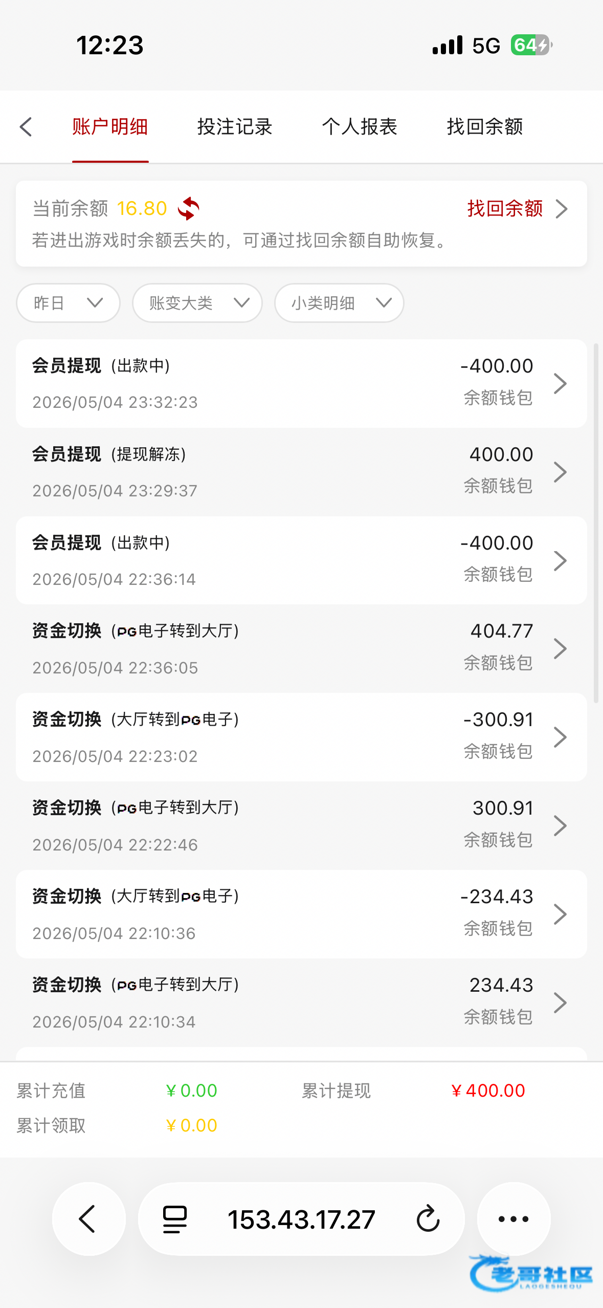Tap the 153.43.17.27 address bar

[301, 1219]
